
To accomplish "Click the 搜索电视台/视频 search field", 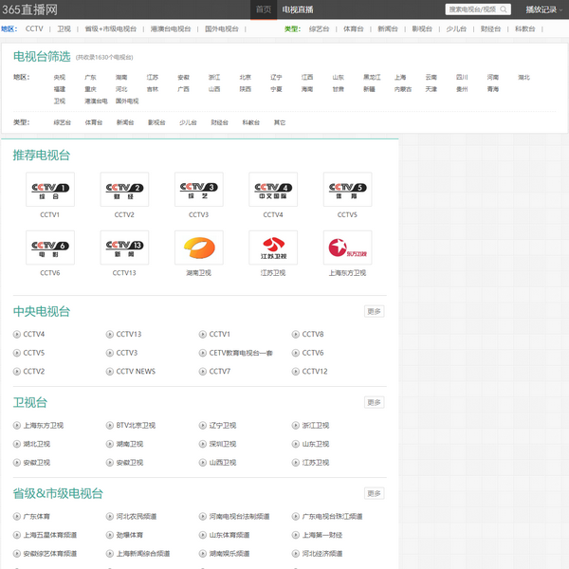I will click(471, 9).
